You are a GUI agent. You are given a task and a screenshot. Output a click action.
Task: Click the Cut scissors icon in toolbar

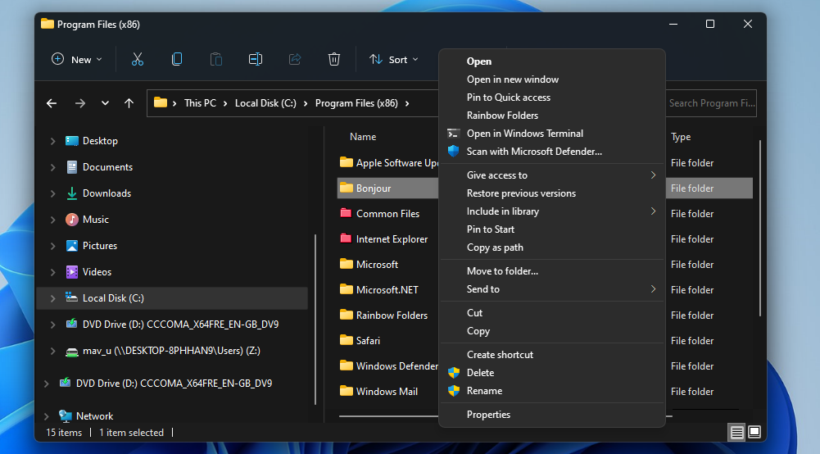pyautogui.click(x=138, y=60)
